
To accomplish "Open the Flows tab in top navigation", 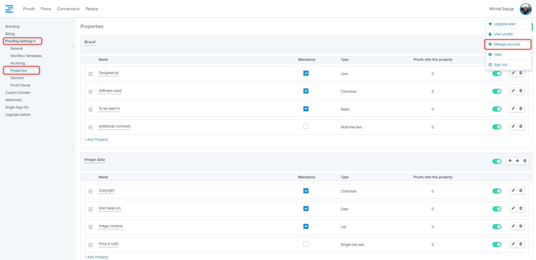I will coord(46,9).
